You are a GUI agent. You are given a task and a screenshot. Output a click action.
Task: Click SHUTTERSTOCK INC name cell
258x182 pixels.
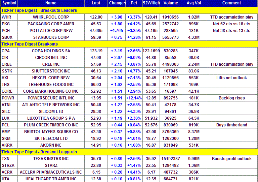click(51, 71)
